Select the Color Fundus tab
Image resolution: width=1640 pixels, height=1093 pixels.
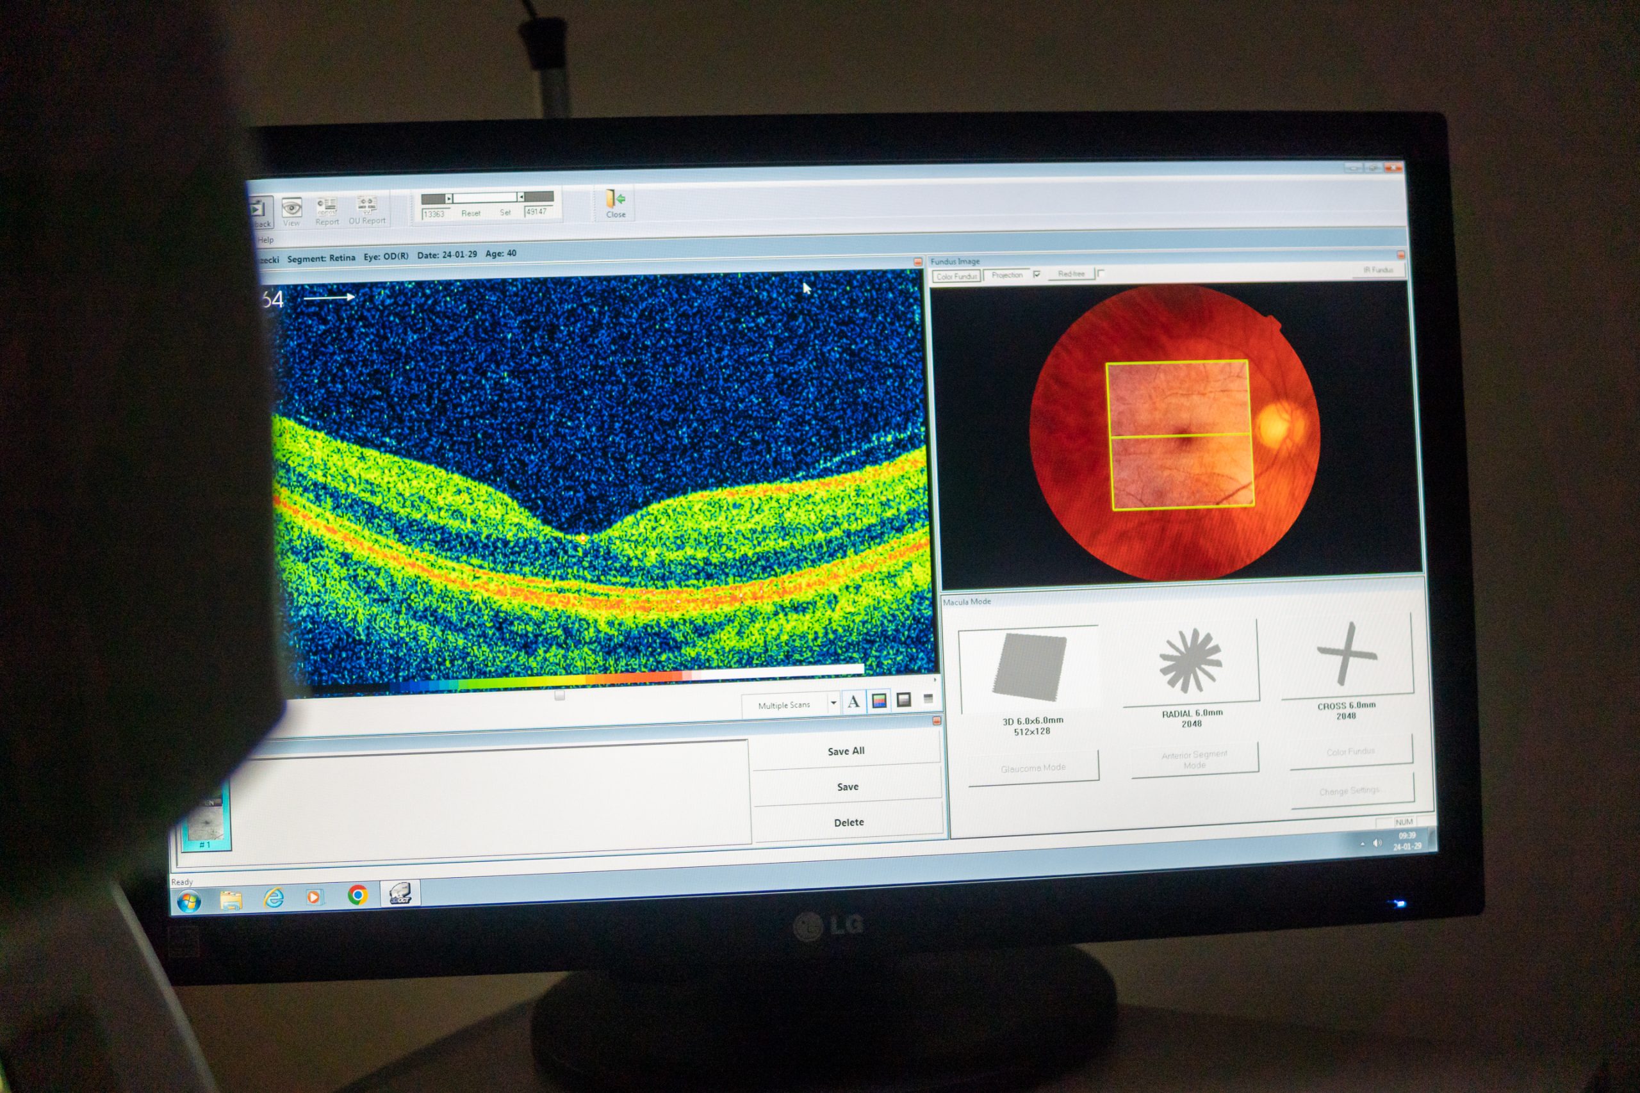tap(956, 277)
